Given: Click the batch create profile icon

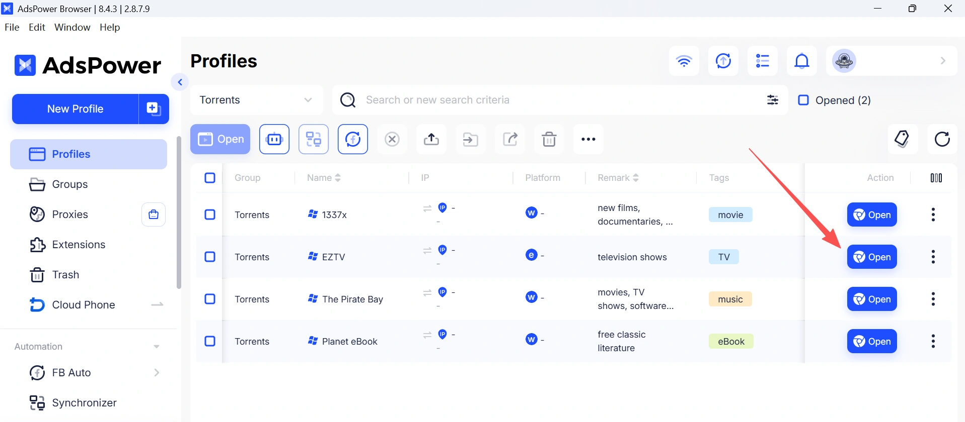Looking at the screenshot, I should coord(154,109).
